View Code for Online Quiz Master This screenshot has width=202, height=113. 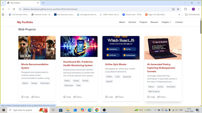coord(109,97)
